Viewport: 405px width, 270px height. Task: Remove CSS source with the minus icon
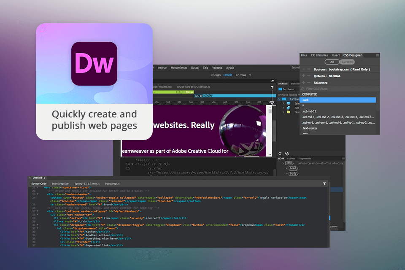309,69
